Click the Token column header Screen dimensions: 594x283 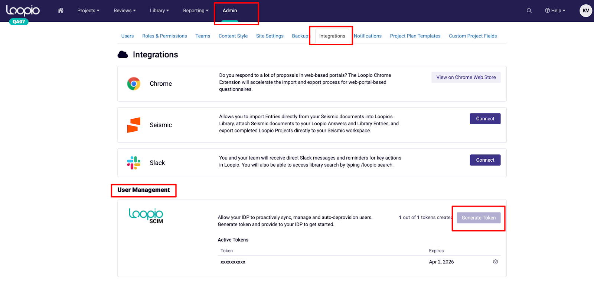[226, 251]
